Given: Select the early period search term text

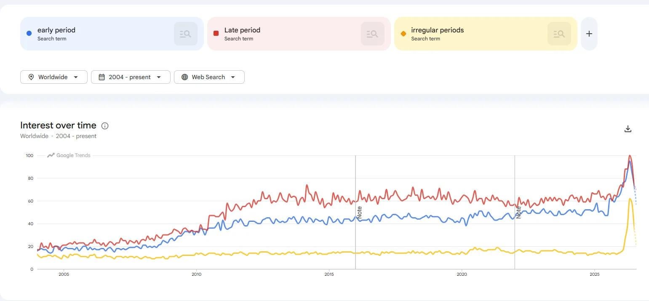Looking at the screenshot, I should (56, 30).
